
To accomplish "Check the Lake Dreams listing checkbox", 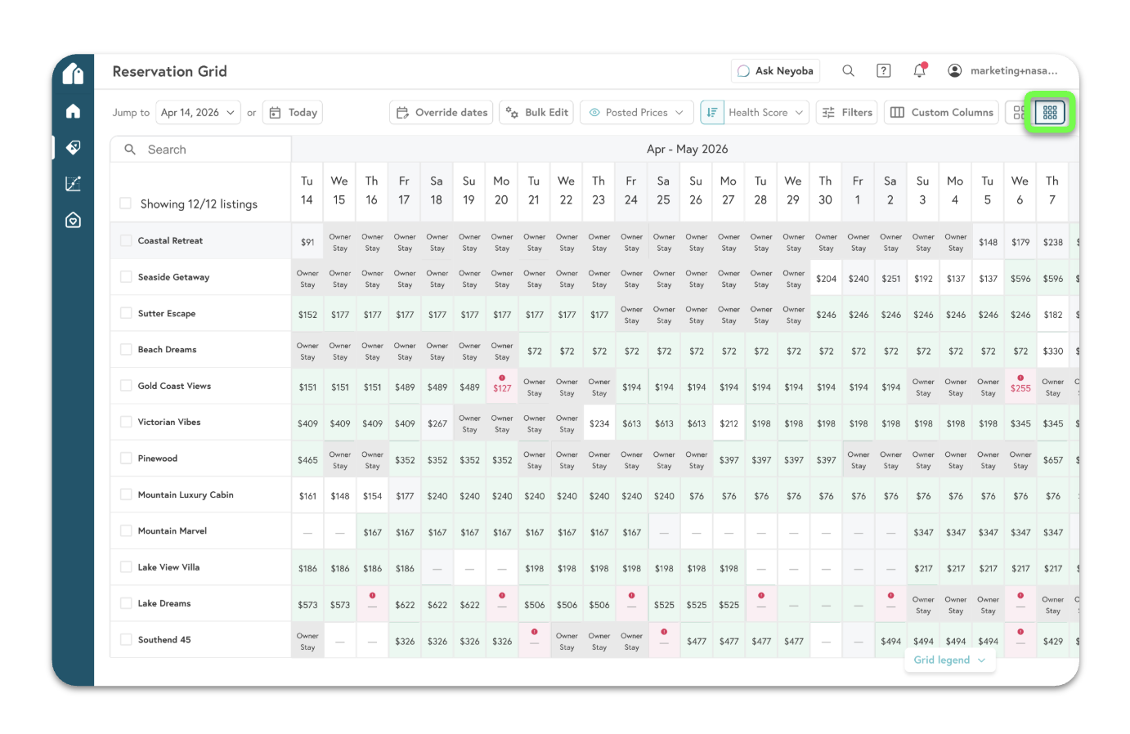I will 125,603.
